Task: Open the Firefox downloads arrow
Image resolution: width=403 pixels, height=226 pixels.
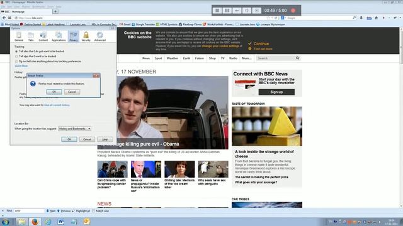Action: pyautogui.click(x=361, y=18)
